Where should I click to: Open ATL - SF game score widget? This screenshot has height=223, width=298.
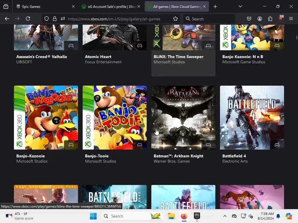click(x=19, y=216)
